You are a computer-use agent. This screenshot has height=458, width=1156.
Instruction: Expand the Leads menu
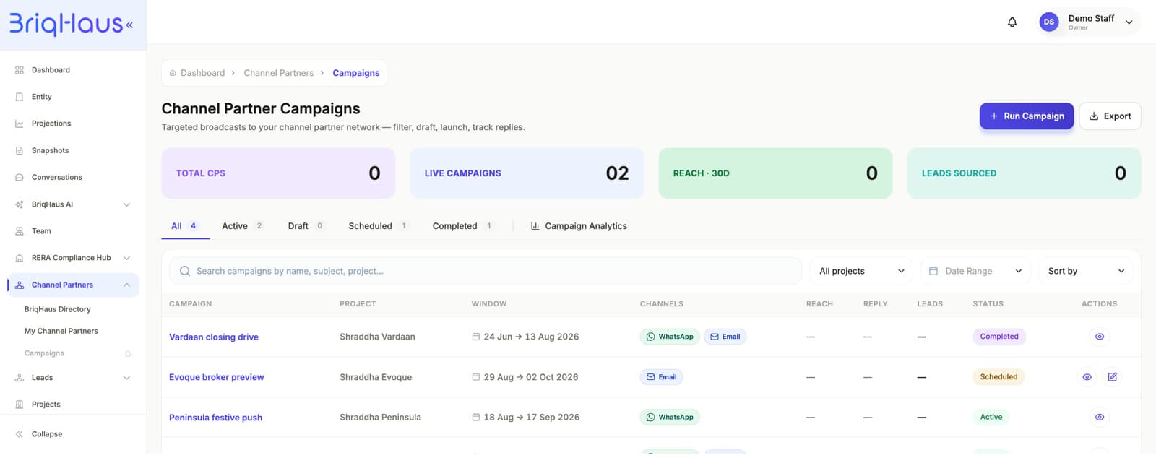coord(126,378)
